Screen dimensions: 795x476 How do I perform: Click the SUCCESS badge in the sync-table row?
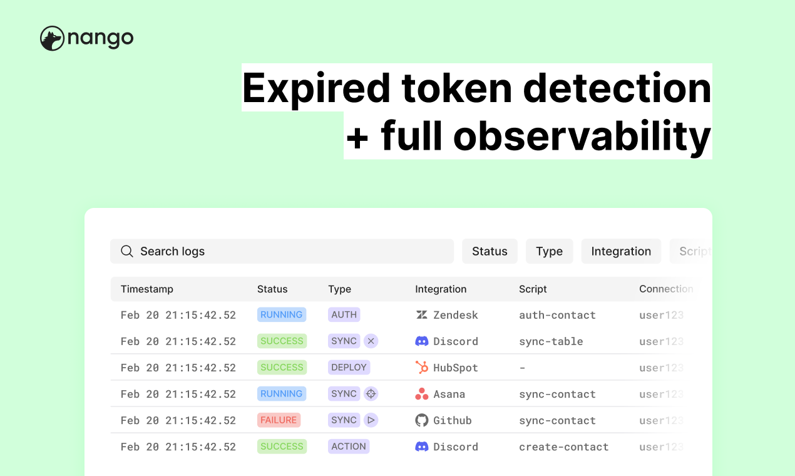click(x=282, y=341)
